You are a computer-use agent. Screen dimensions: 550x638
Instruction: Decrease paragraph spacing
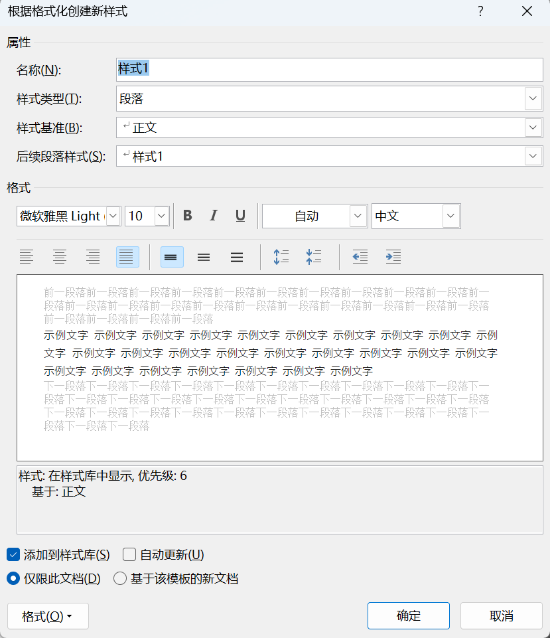click(x=313, y=257)
